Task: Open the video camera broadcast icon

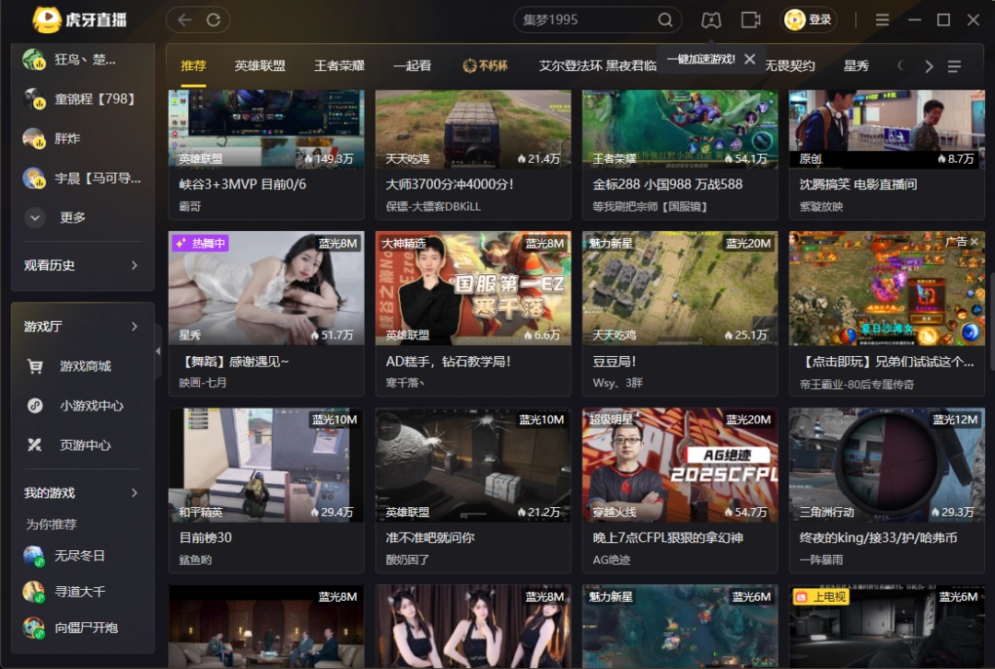Action: pyautogui.click(x=751, y=19)
